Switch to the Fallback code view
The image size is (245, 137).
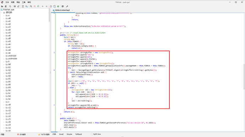(78, 134)
